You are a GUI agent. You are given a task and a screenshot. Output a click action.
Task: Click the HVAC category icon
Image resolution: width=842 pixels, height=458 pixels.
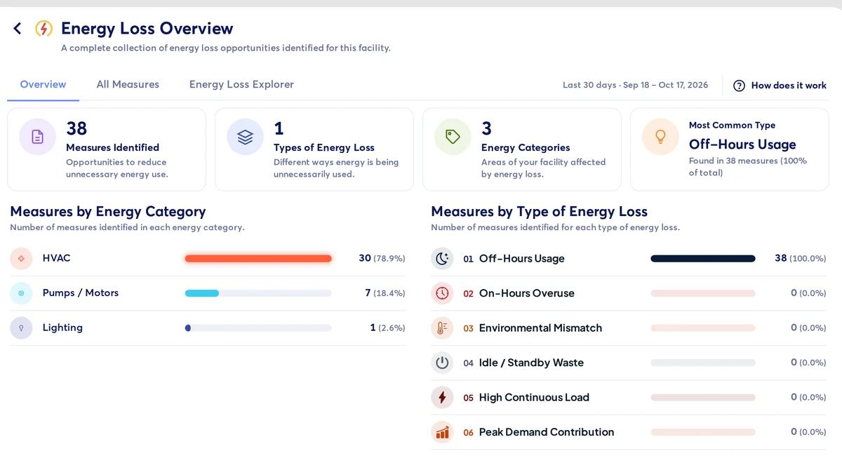click(x=21, y=258)
